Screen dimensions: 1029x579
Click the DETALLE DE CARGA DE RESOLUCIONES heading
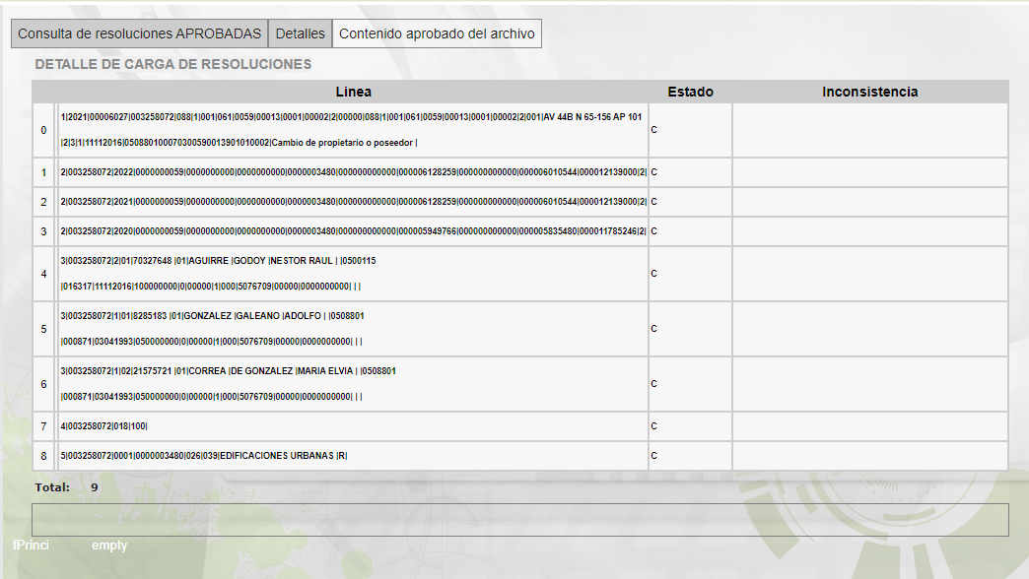[x=173, y=64]
